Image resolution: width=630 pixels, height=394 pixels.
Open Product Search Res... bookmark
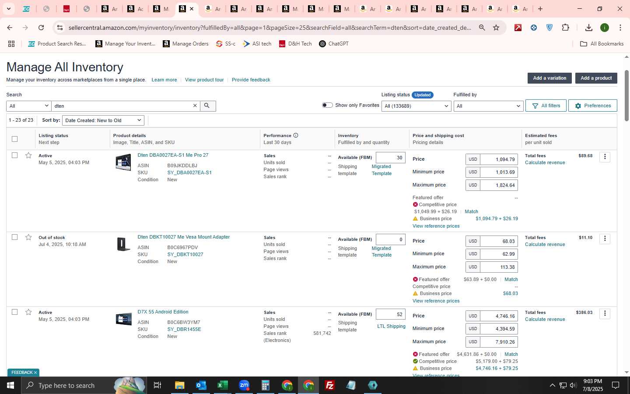57,44
